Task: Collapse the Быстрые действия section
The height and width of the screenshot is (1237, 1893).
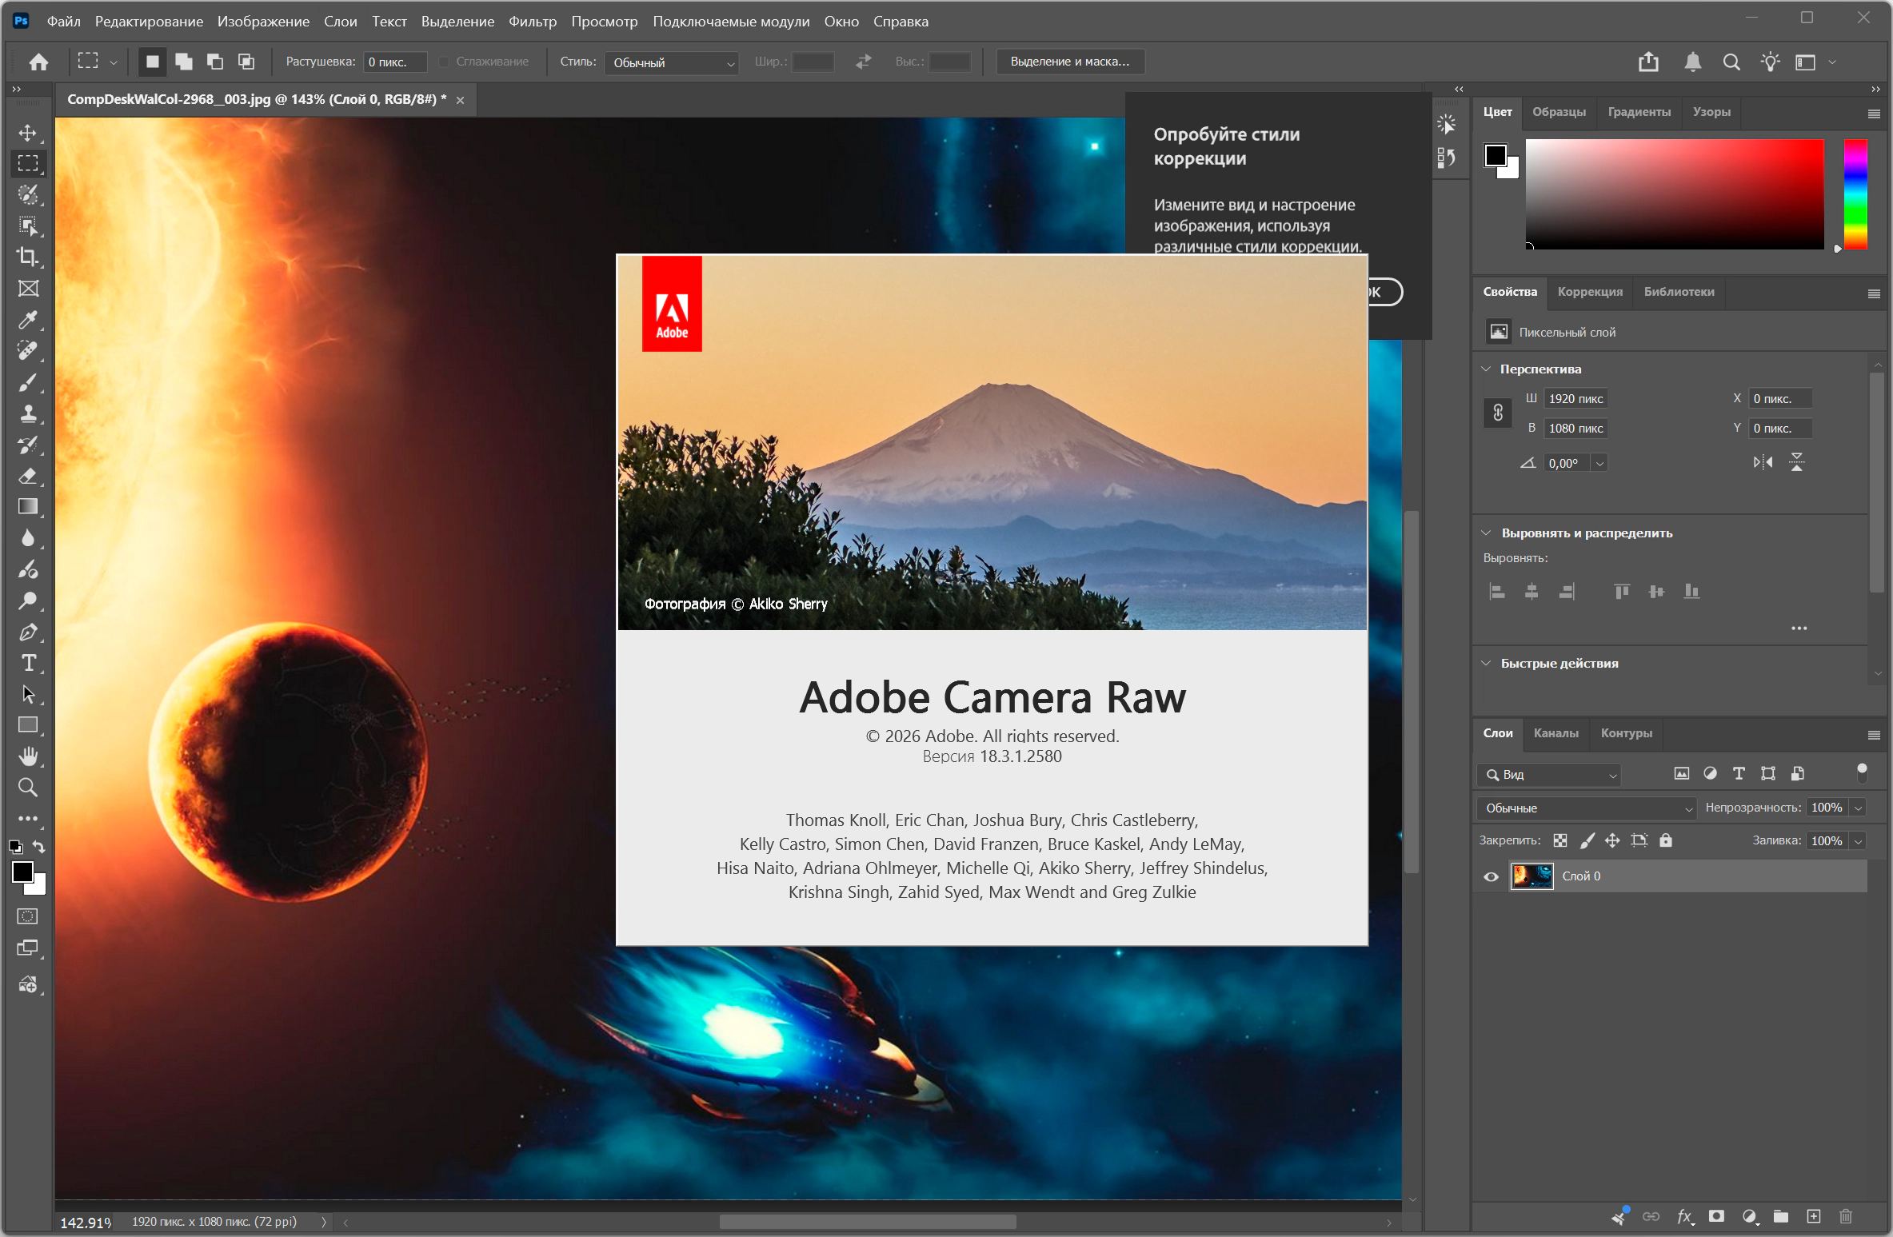Action: click(x=1487, y=663)
